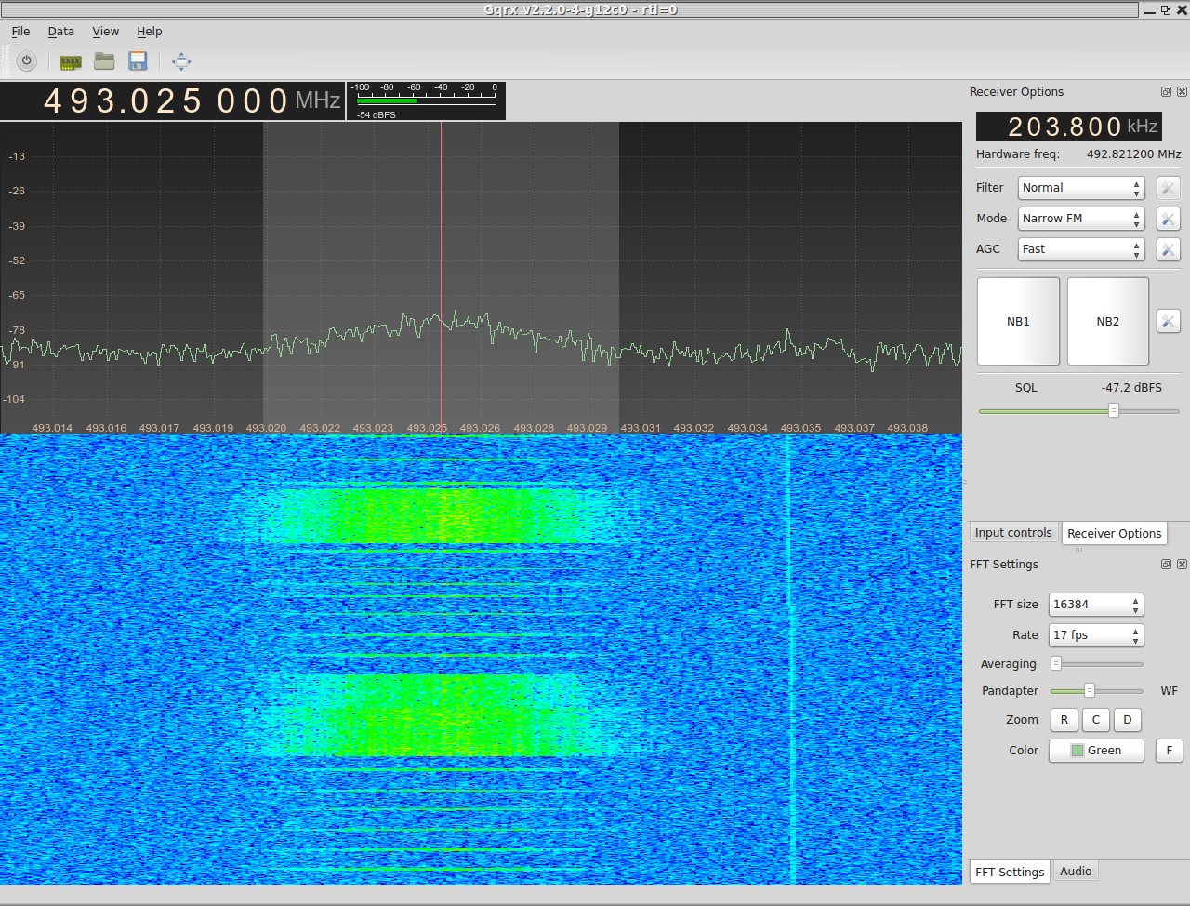The image size is (1190, 906).
Task: Click the full screen arrows icon
Action: (x=181, y=61)
